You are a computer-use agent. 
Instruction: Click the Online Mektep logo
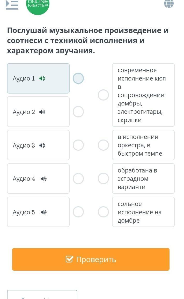38,5
